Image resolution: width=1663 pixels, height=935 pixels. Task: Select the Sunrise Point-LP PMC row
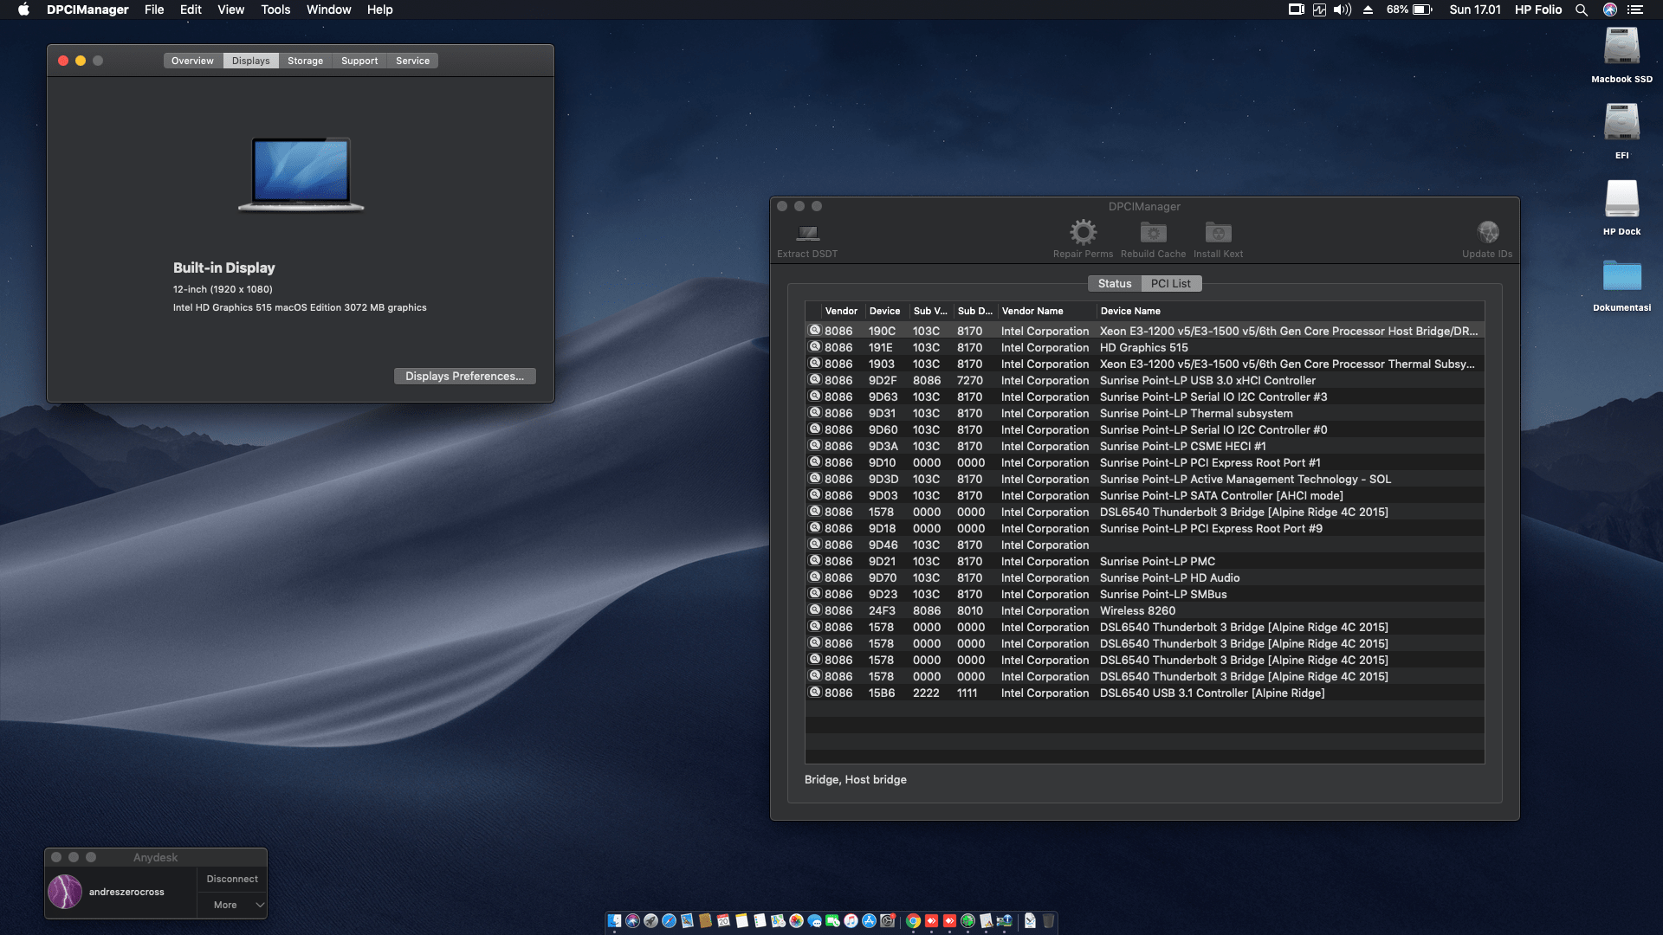(x=1144, y=562)
